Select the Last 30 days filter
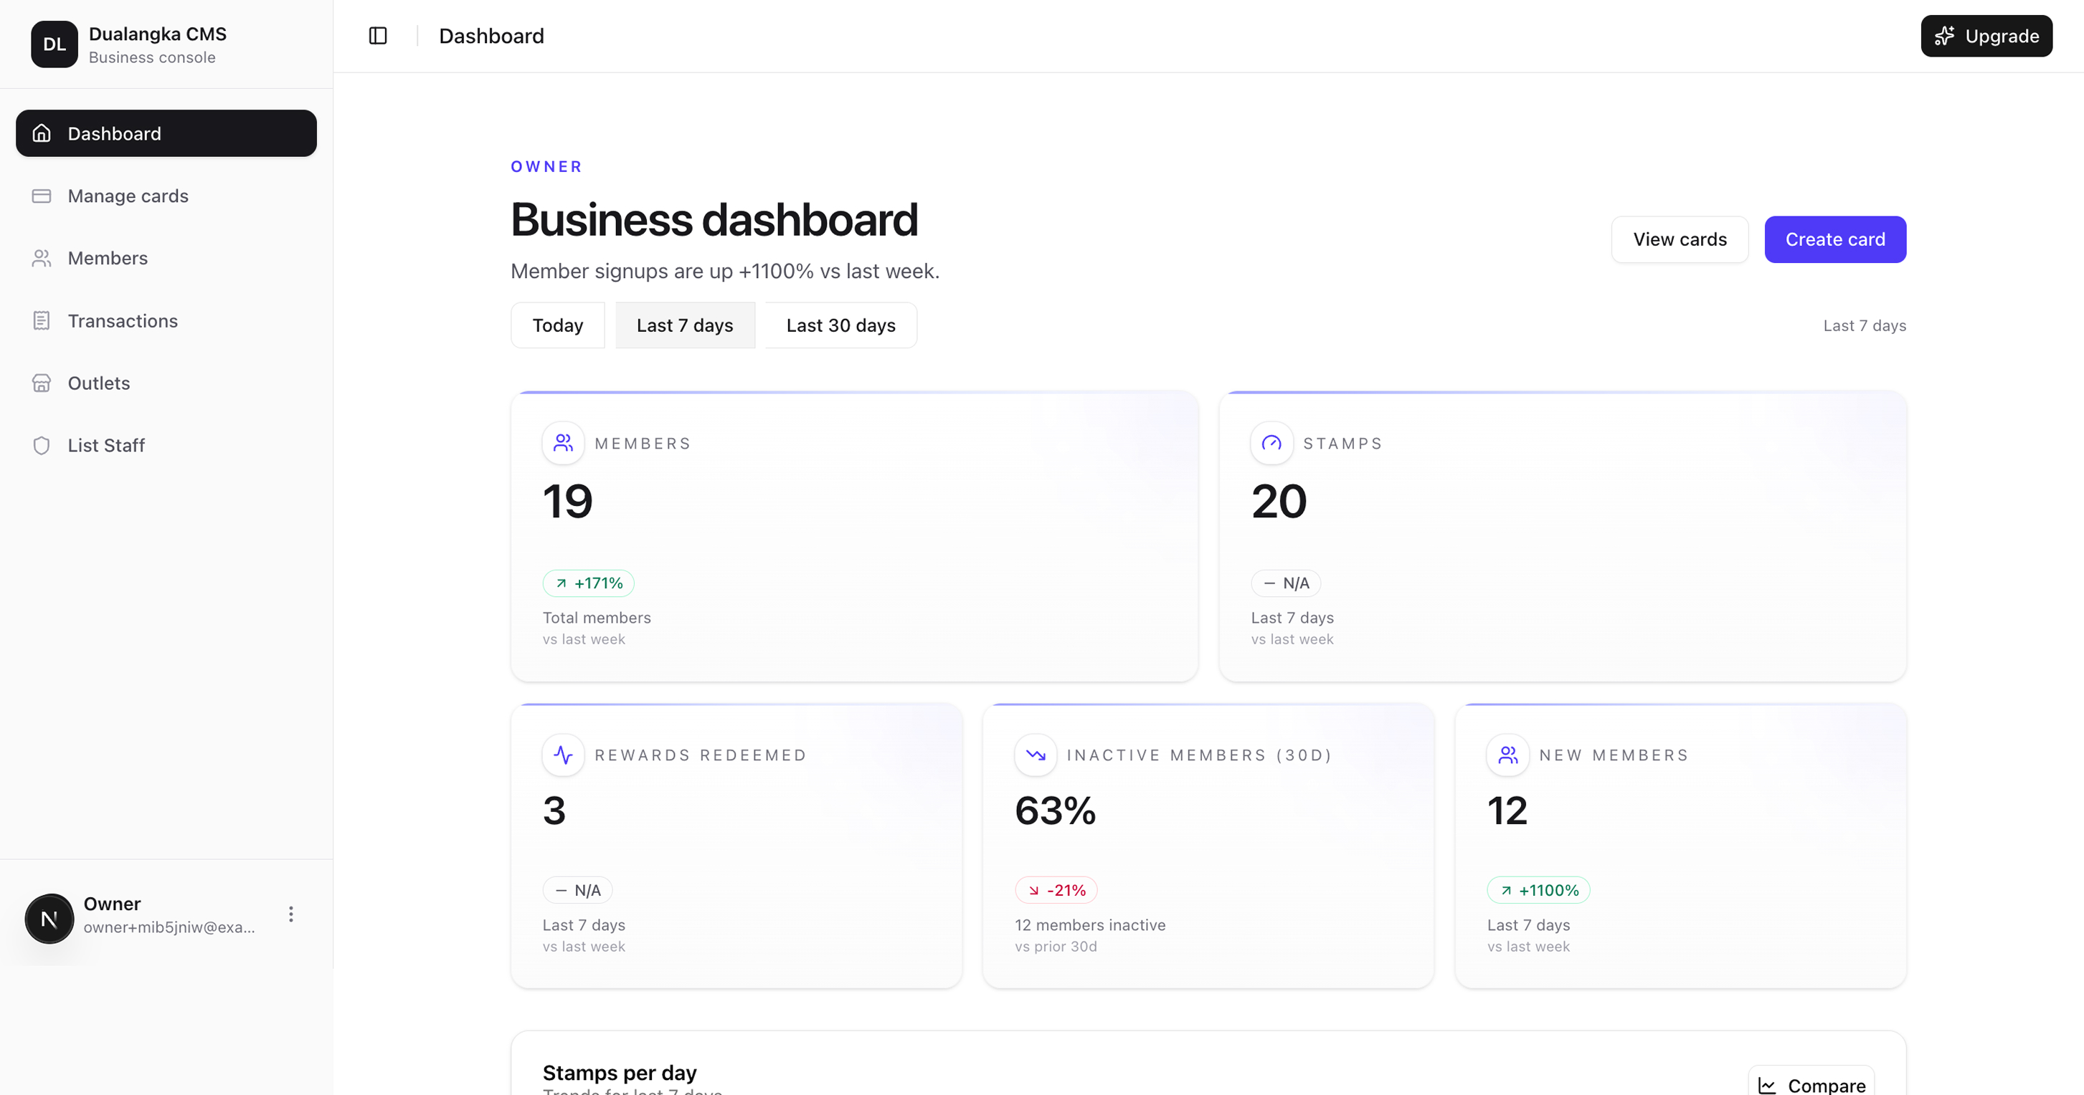Image resolution: width=2084 pixels, height=1095 pixels. [840, 325]
